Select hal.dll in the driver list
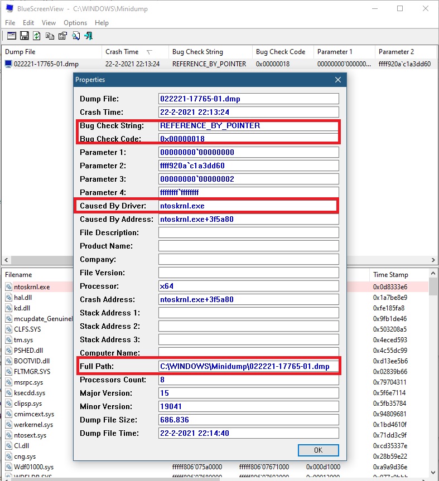439x481 pixels. [23, 298]
